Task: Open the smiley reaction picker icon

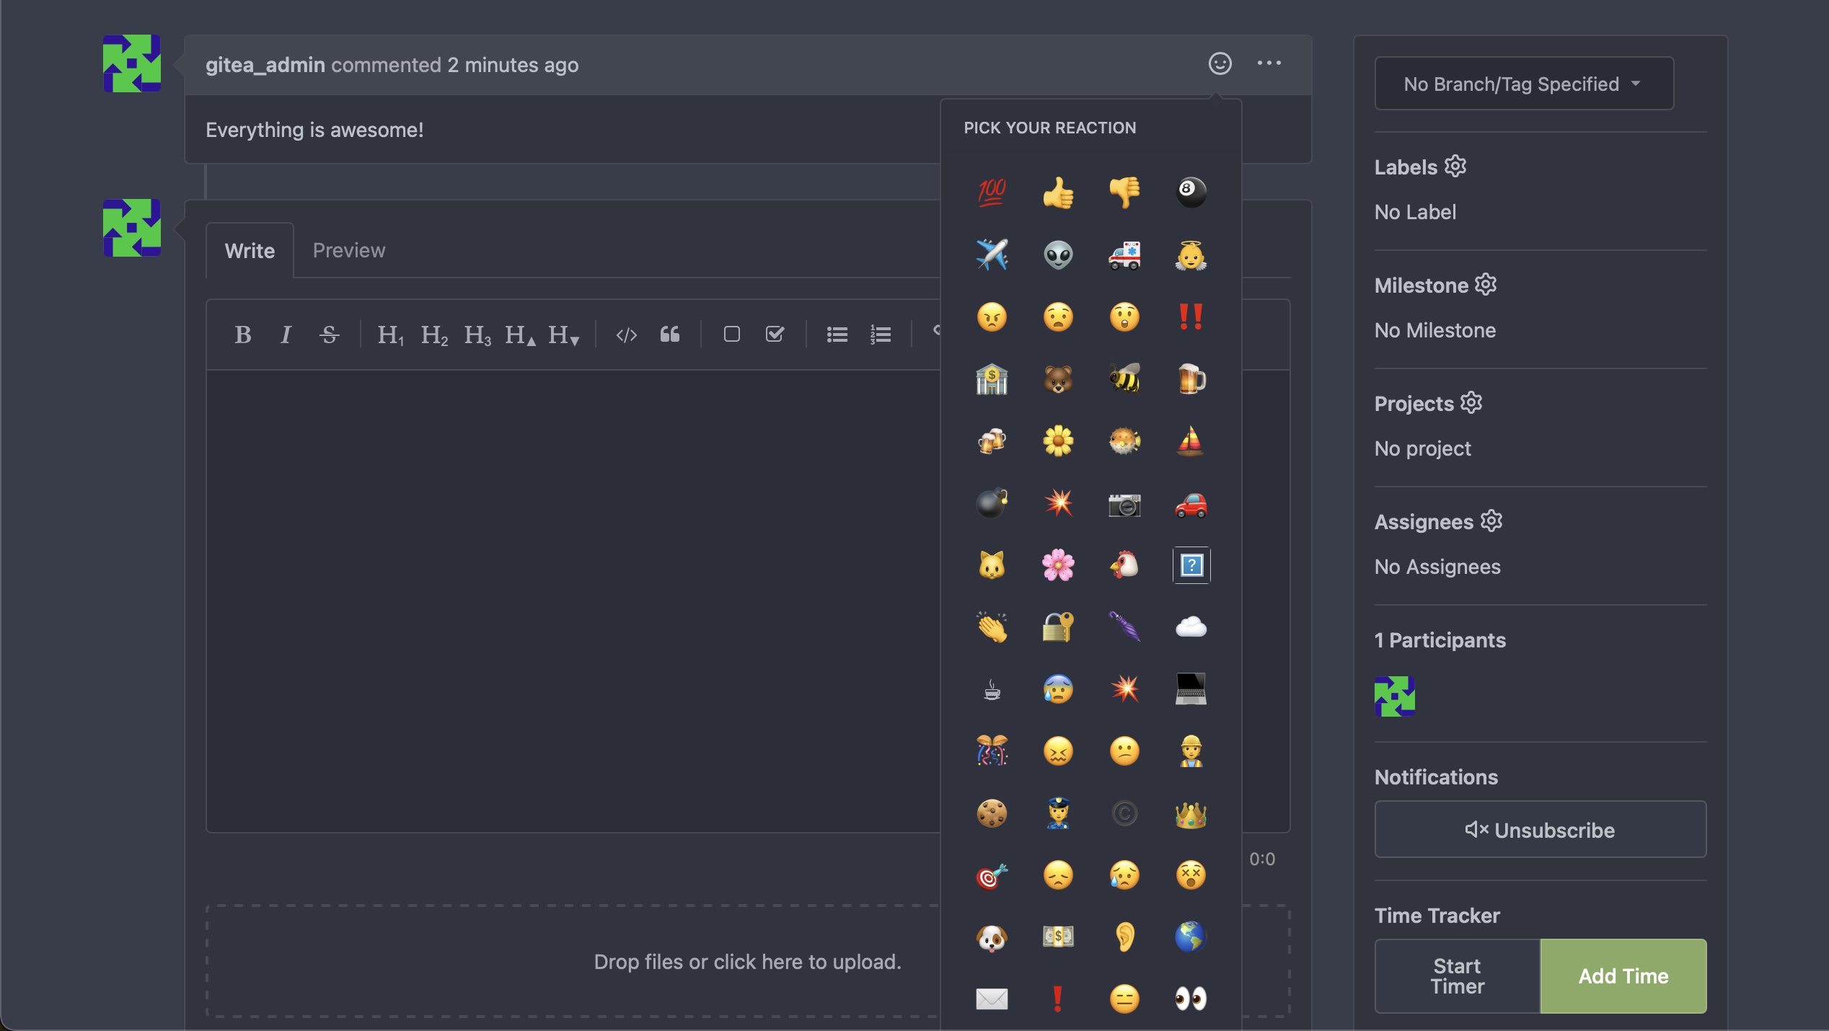Action: pyautogui.click(x=1220, y=63)
